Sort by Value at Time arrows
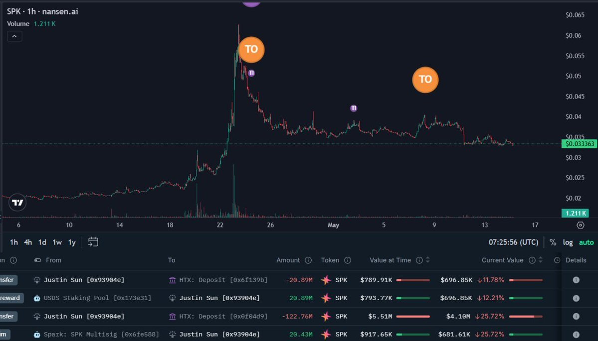Screen dimensions: 598x341 tap(428, 260)
